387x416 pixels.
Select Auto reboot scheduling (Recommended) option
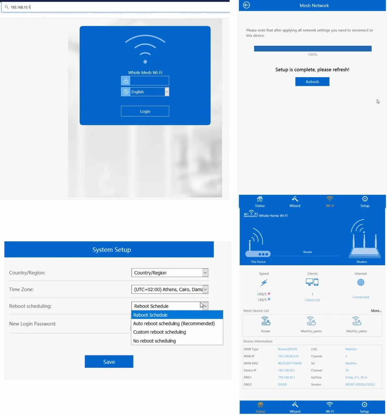click(x=174, y=323)
